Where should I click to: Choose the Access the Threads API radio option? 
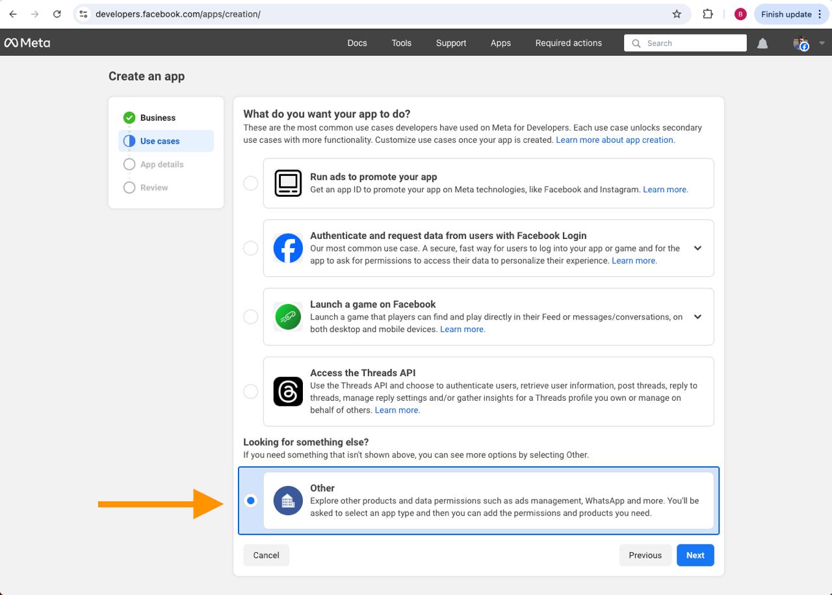point(250,392)
